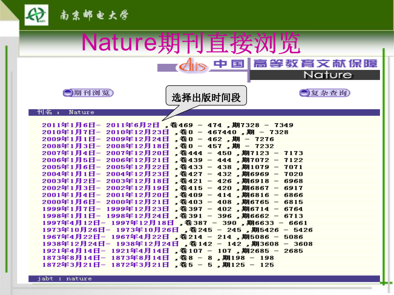
Task: Click the text 期7123 – 7173
Action: (272, 153)
